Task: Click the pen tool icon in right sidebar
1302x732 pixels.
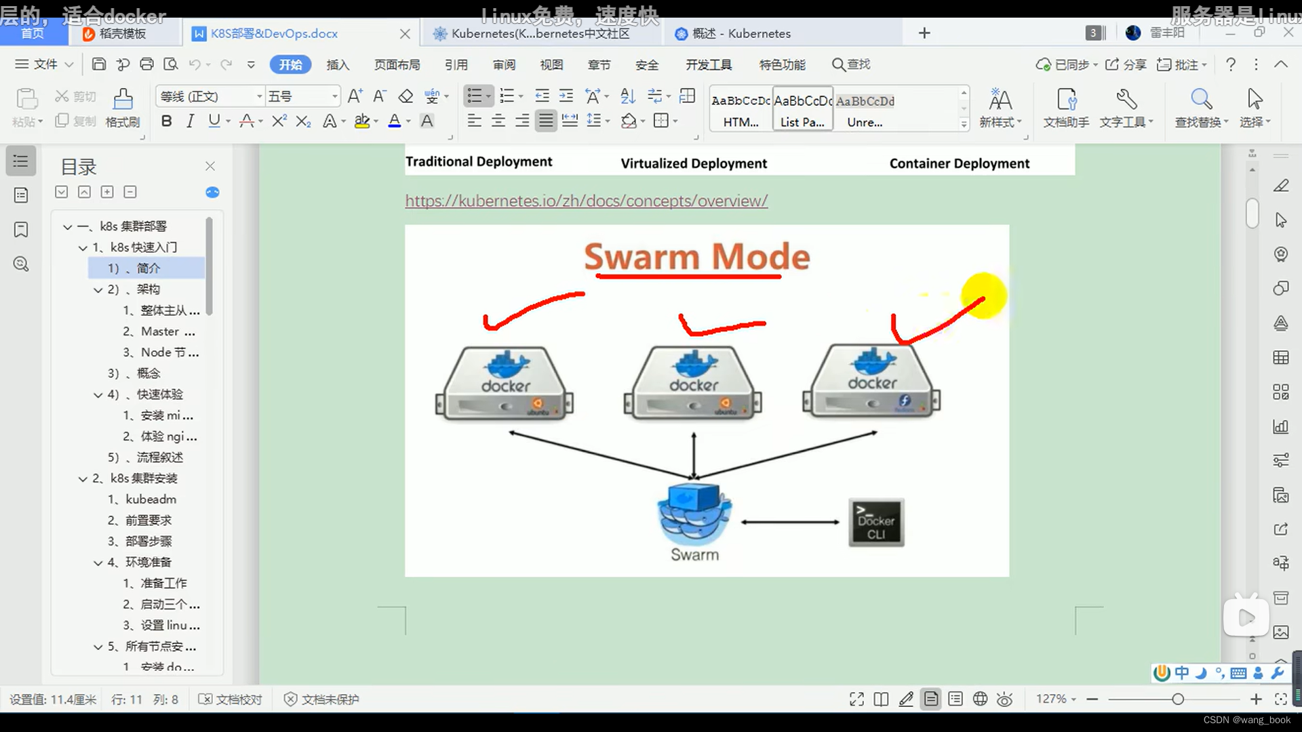Action: point(1280,186)
